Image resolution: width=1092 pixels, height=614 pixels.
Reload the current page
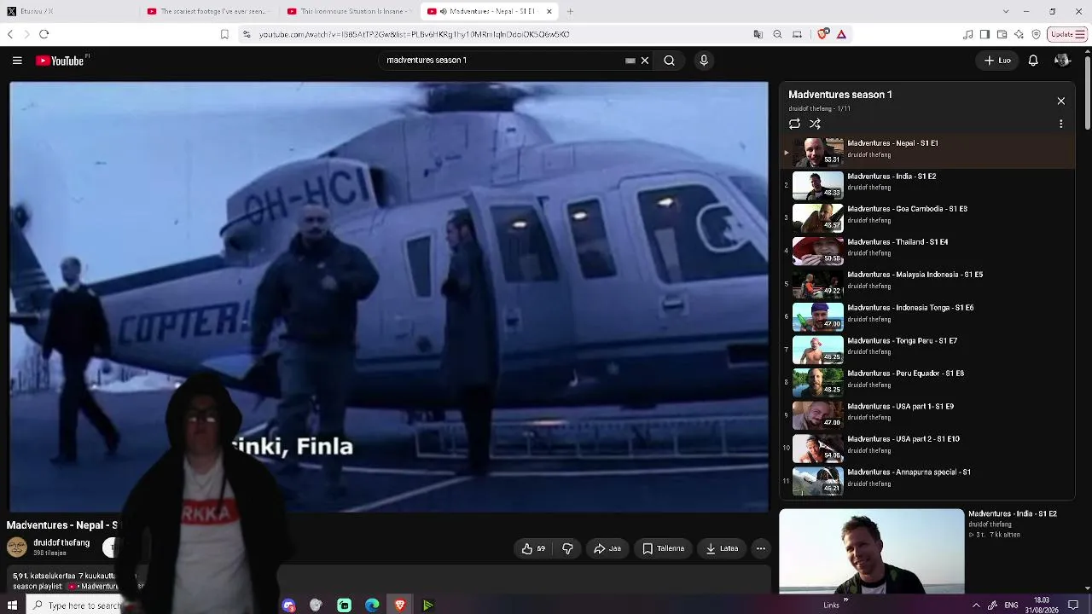44,34
